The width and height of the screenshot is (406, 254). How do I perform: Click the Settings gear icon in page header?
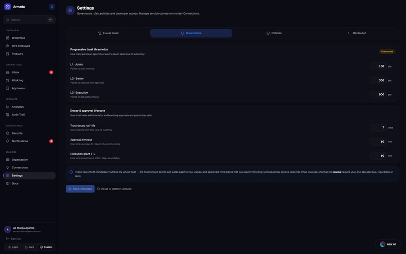click(x=70, y=11)
